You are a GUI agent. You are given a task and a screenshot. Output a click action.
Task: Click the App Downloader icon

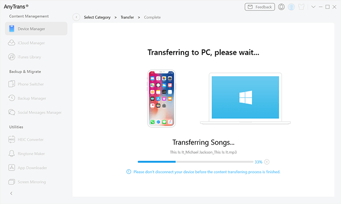point(12,168)
